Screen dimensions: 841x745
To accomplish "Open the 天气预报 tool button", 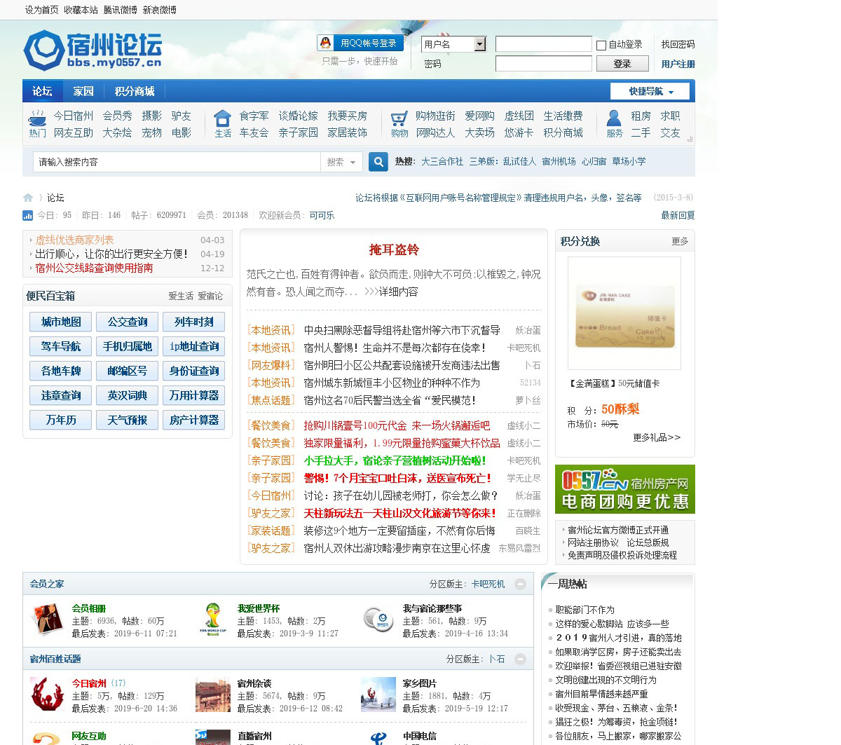I will tap(128, 420).
